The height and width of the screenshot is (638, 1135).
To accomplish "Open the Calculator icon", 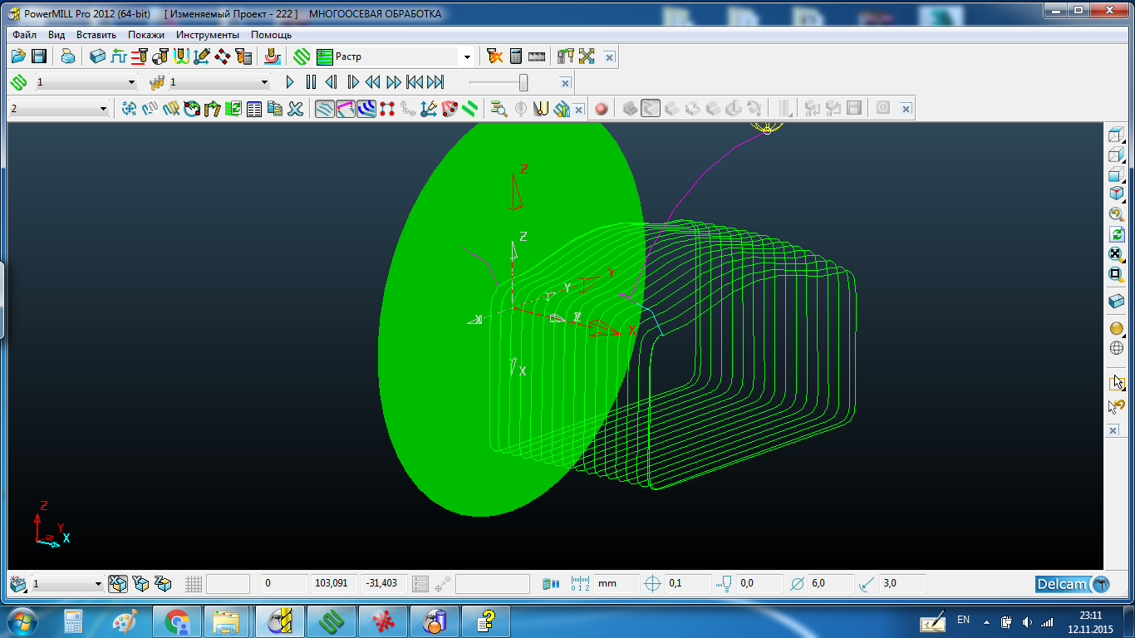I will [515, 56].
